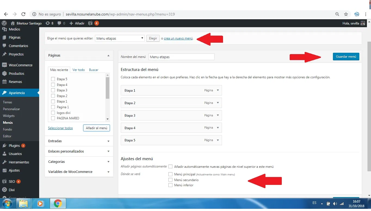Open WooCommerce from the sidebar
The width and height of the screenshot is (371, 211).
(x=20, y=65)
